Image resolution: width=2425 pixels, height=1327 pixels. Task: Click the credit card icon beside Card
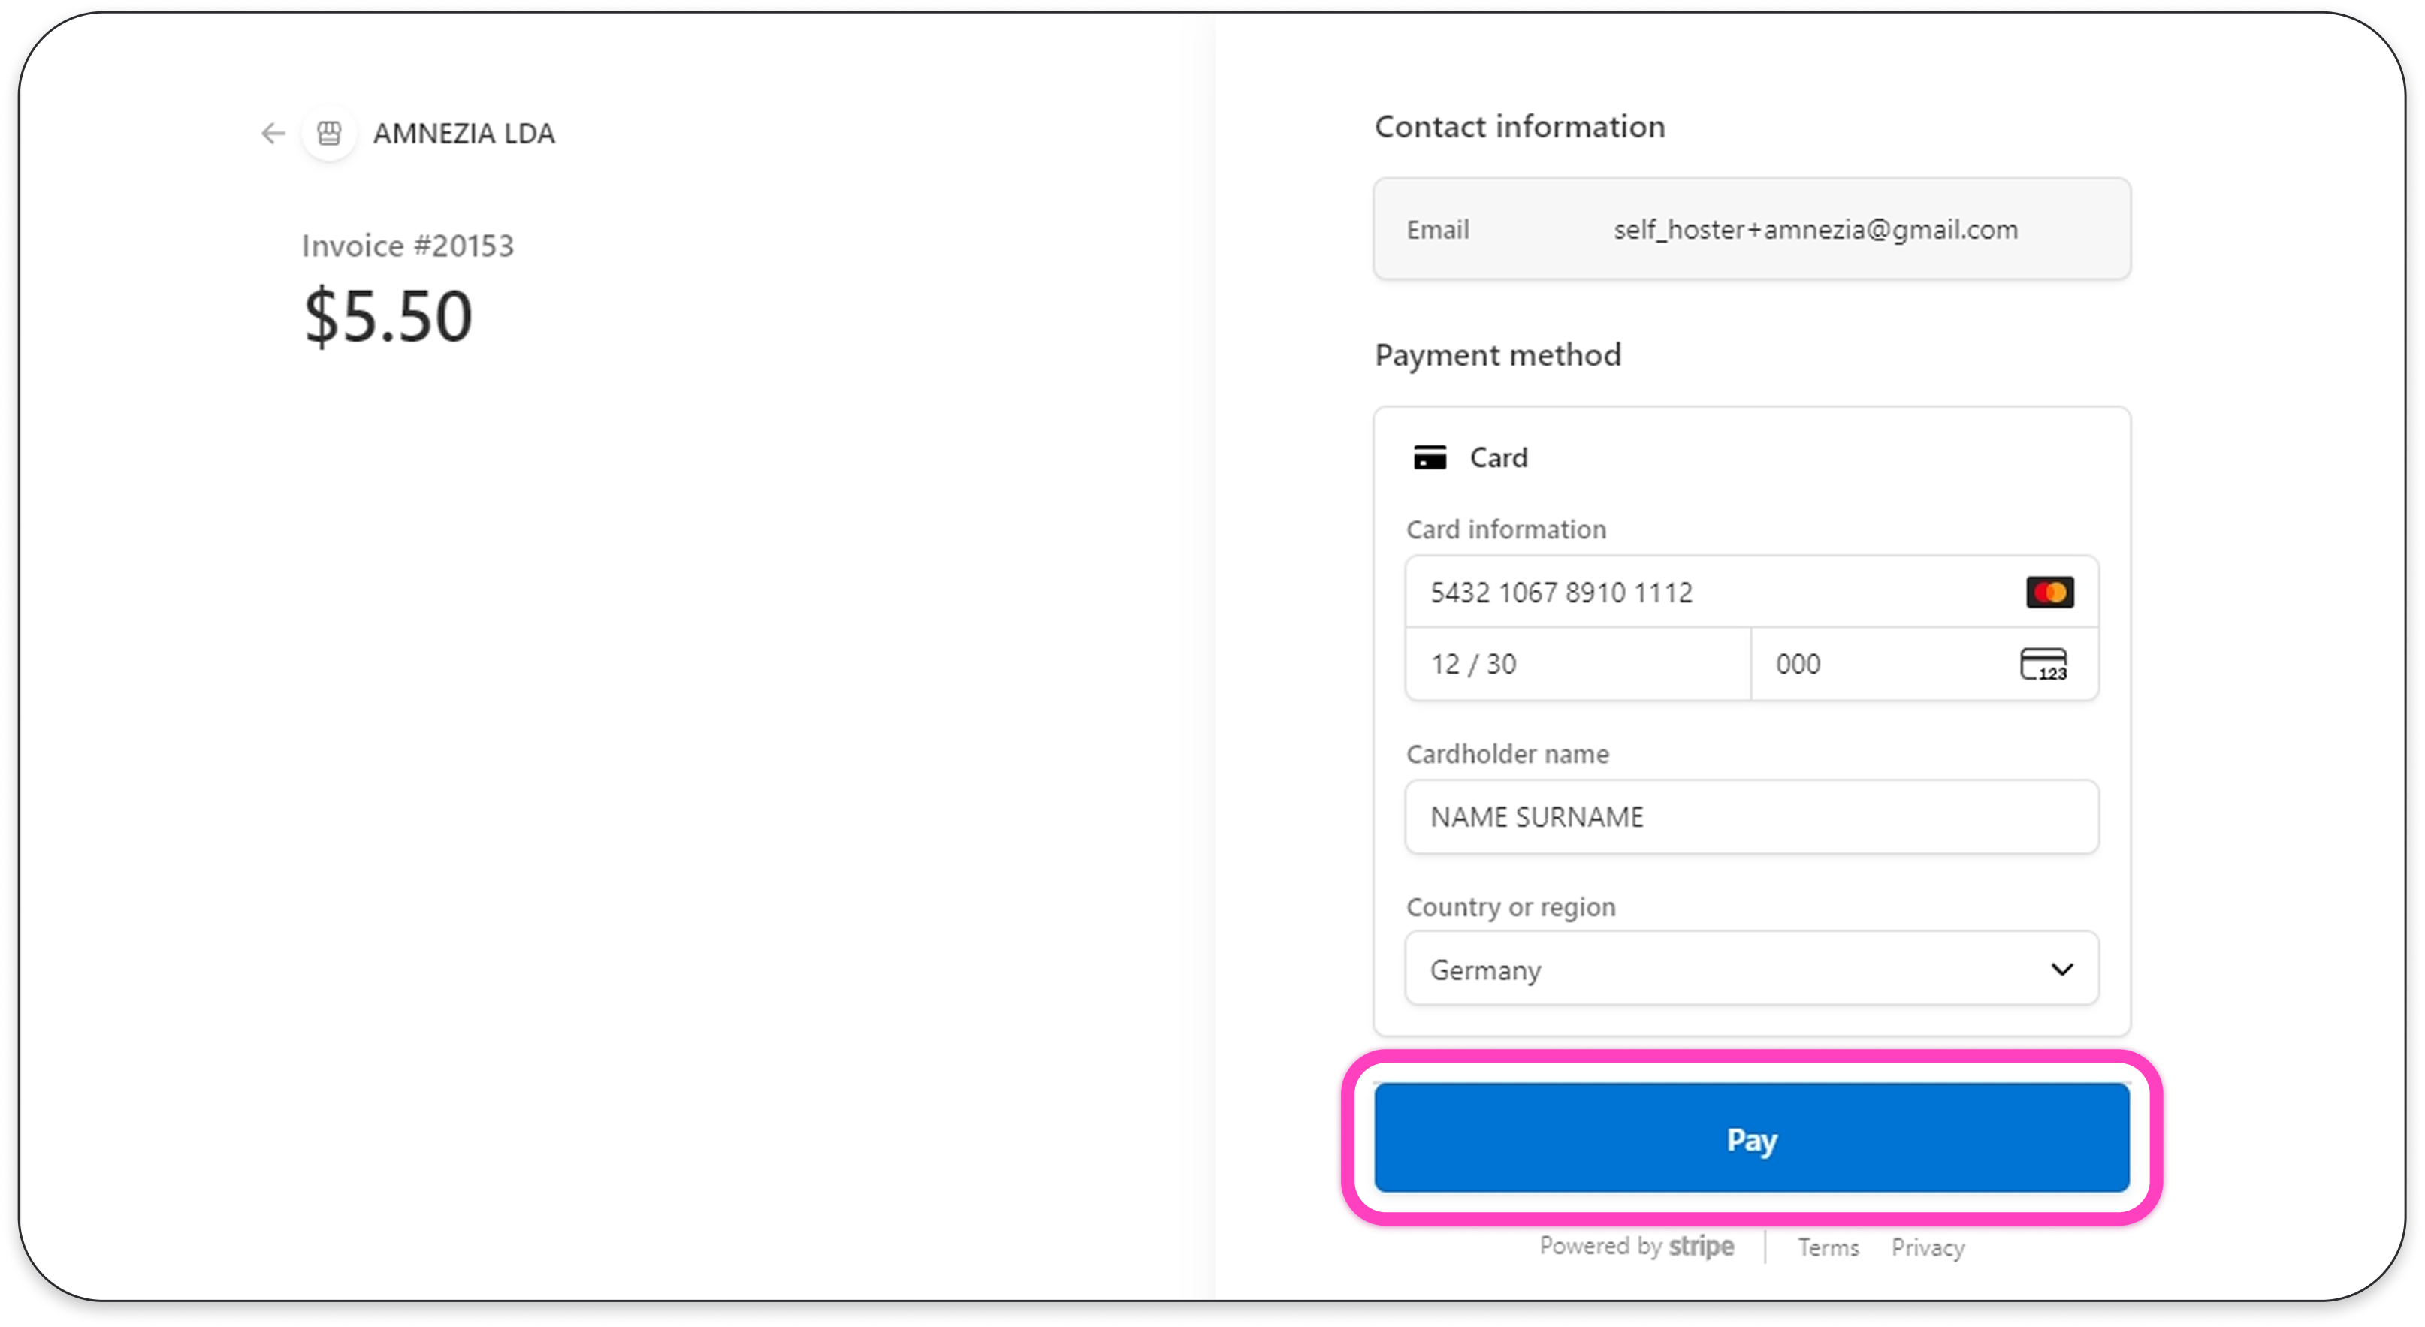(1430, 457)
